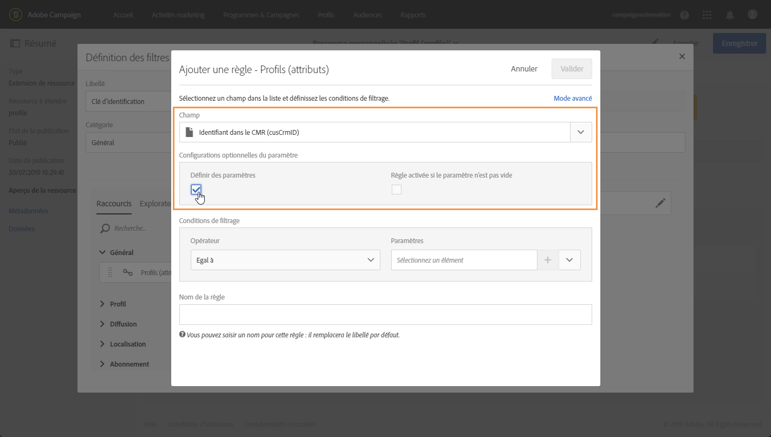Open the Opérateur 'Egal à' dropdown

point(285,260)
